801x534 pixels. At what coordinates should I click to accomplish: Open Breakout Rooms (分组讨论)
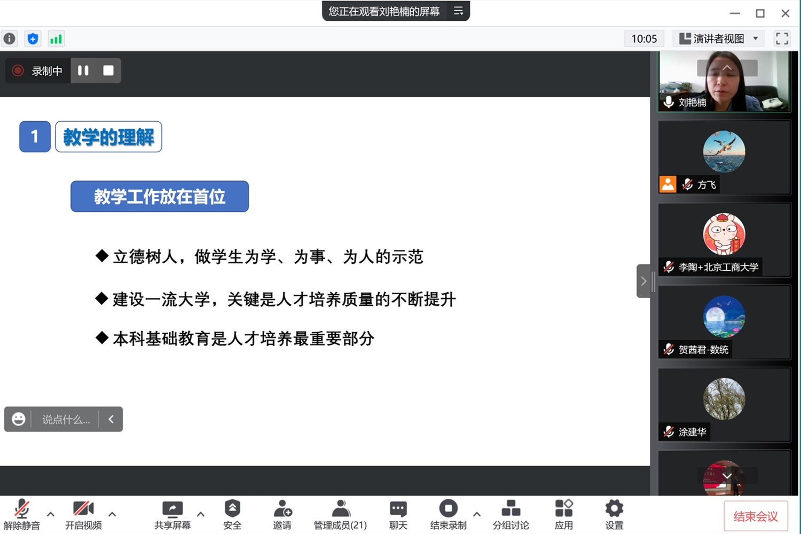tap(511, 515)
